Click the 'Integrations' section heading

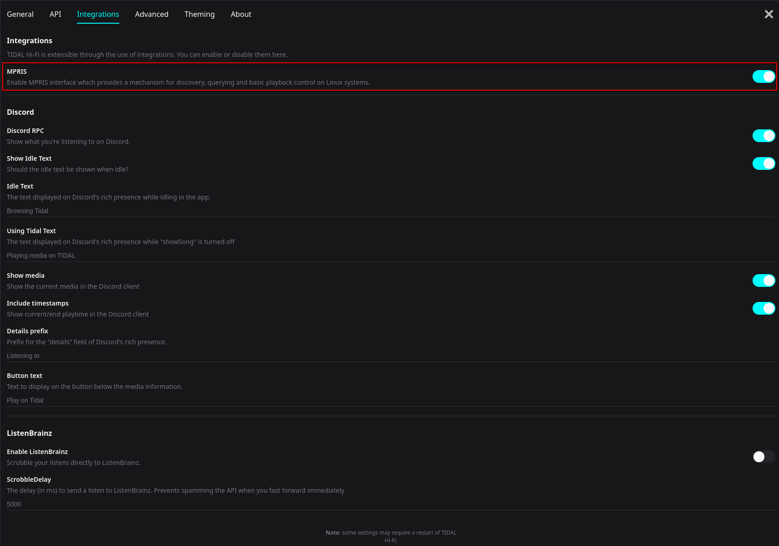click(x=30, y=41)
